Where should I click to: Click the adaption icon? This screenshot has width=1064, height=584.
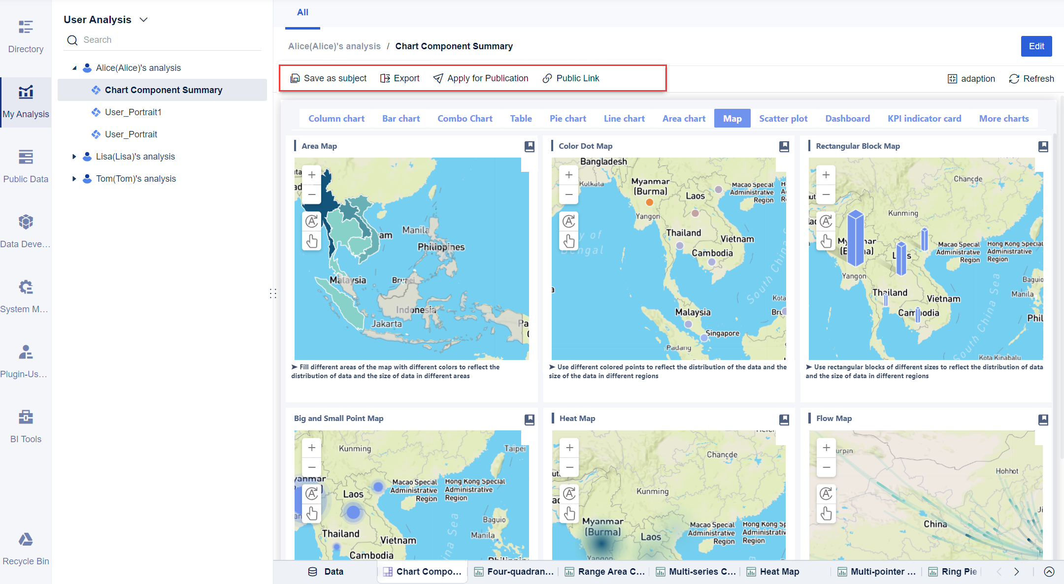coord(953,78)
